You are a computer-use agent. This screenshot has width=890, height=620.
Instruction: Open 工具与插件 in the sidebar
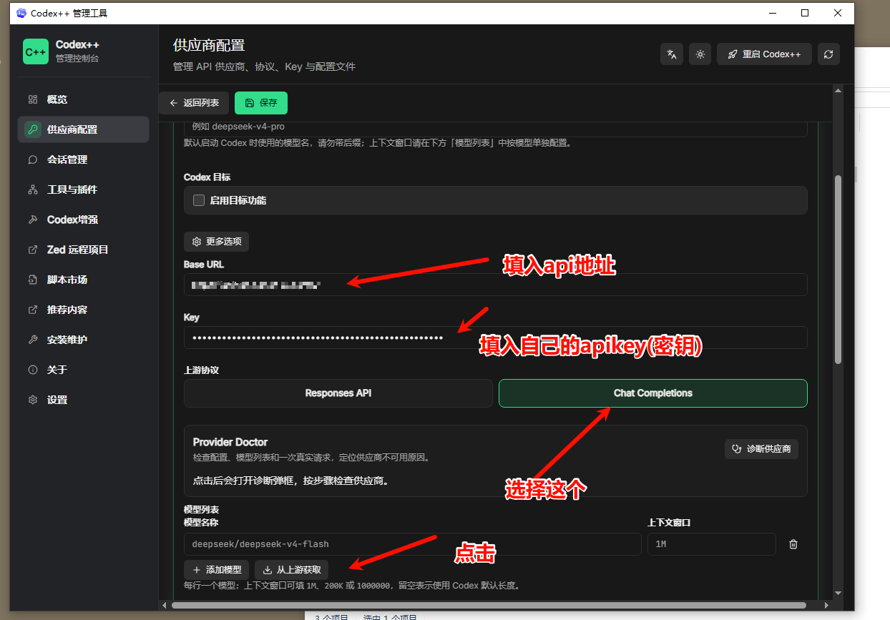(83, 190)
